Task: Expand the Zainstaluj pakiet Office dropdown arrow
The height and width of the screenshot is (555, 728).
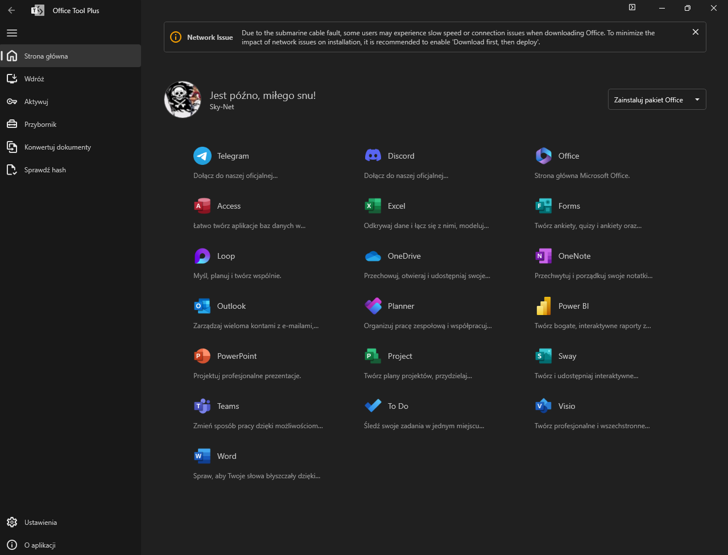Action: pyautogui.click(x=697, y=100)
